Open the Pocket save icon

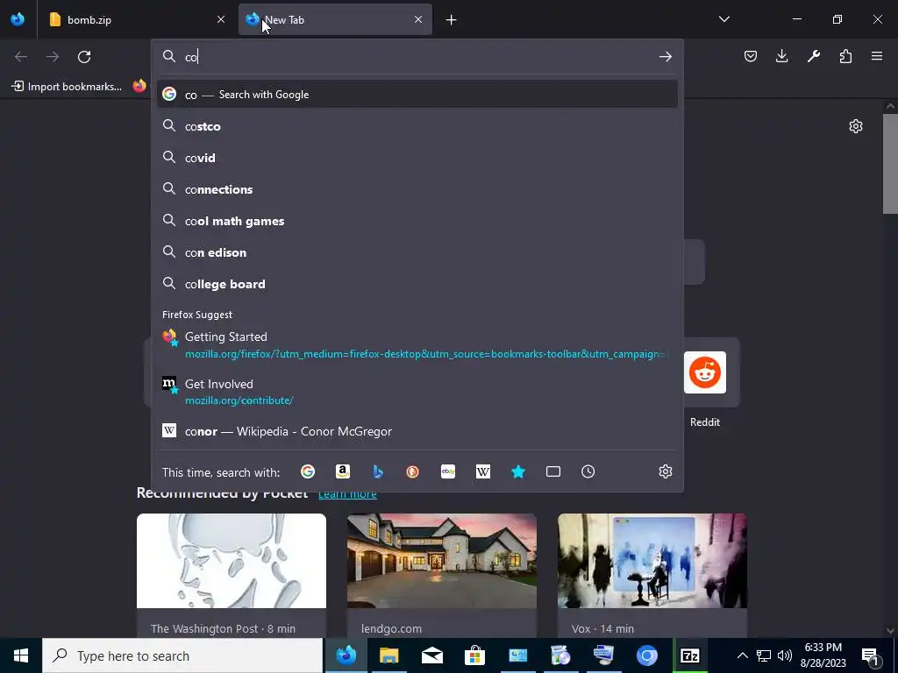tap(751, 56)
